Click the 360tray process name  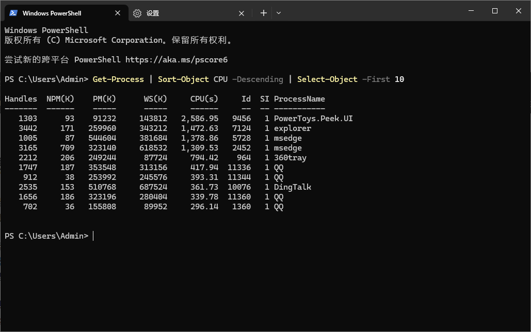pyautogui.click(x=290, y=158)
